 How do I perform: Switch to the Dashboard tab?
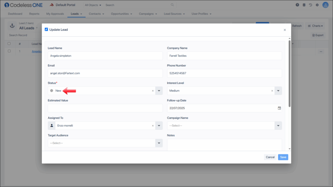(x=15, y=14)
